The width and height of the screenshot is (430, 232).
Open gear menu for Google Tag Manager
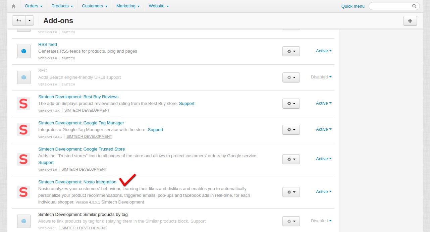point(291,130)
